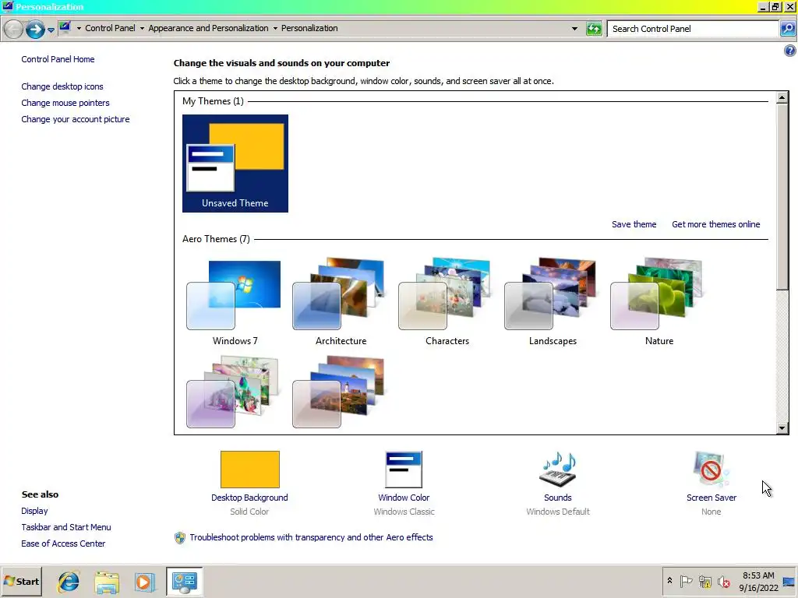Image resolution: width=798 pixels, height=598 pixels.
Task: Open the Help question mark icon
Action: click(790, 51)
